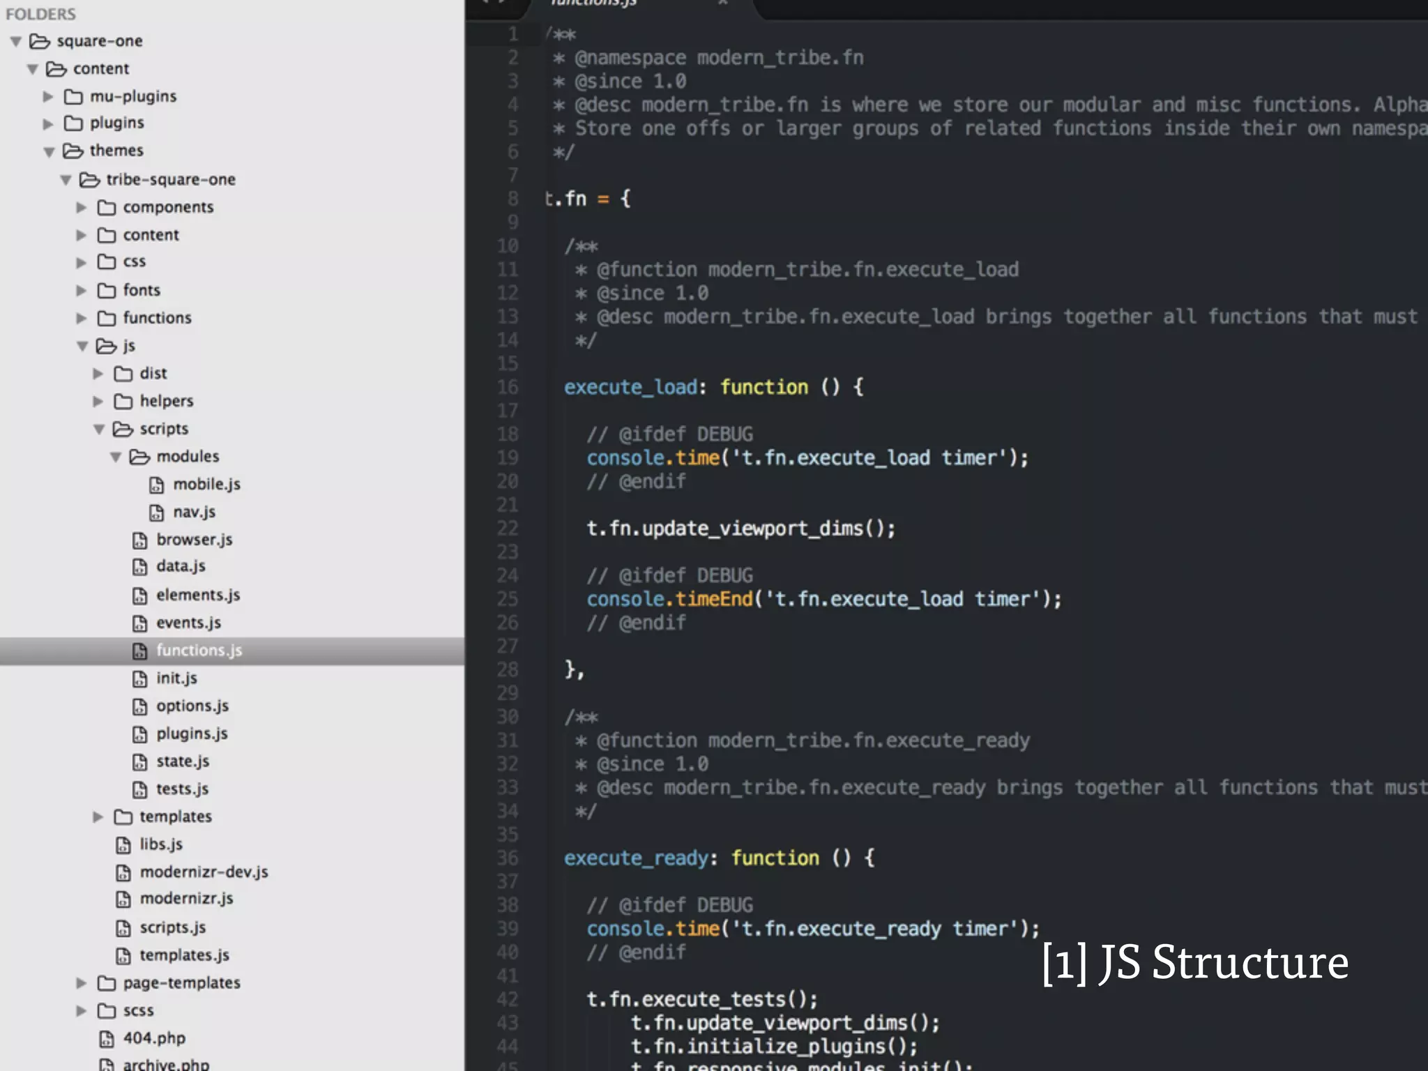Select the highlighted functions.js file row
Viewport: 1428px width, 1071px height.
(232, 651)
